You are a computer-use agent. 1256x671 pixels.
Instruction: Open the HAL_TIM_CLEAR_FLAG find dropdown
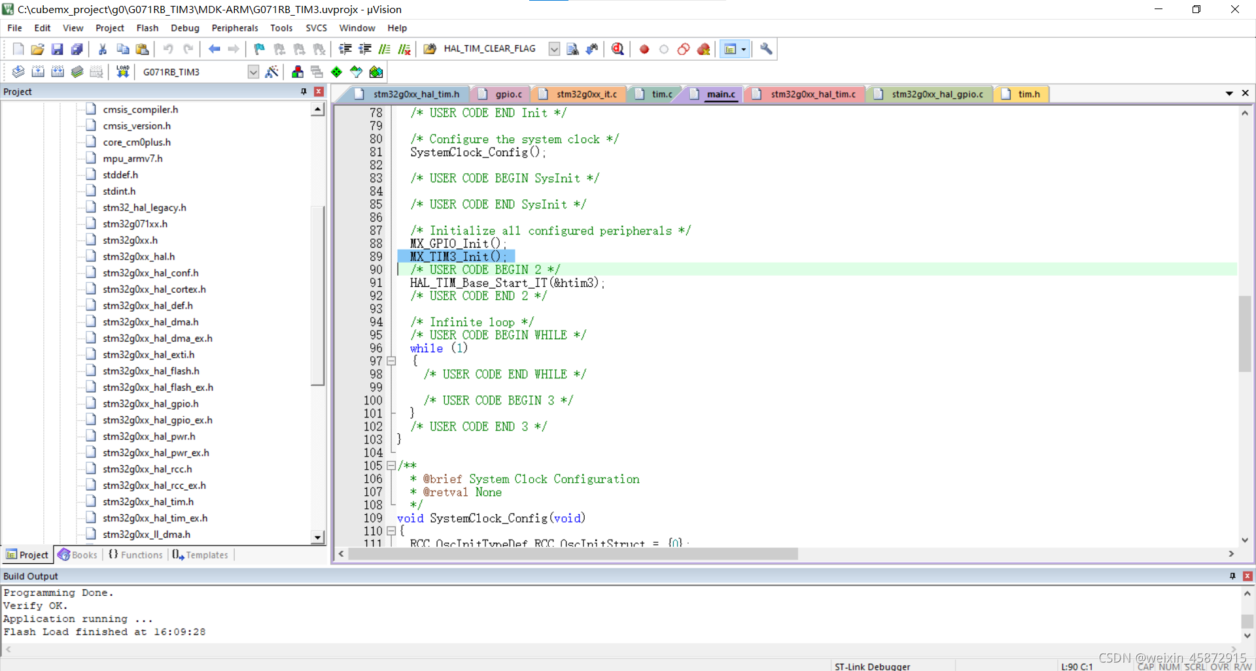coord(554,49)
